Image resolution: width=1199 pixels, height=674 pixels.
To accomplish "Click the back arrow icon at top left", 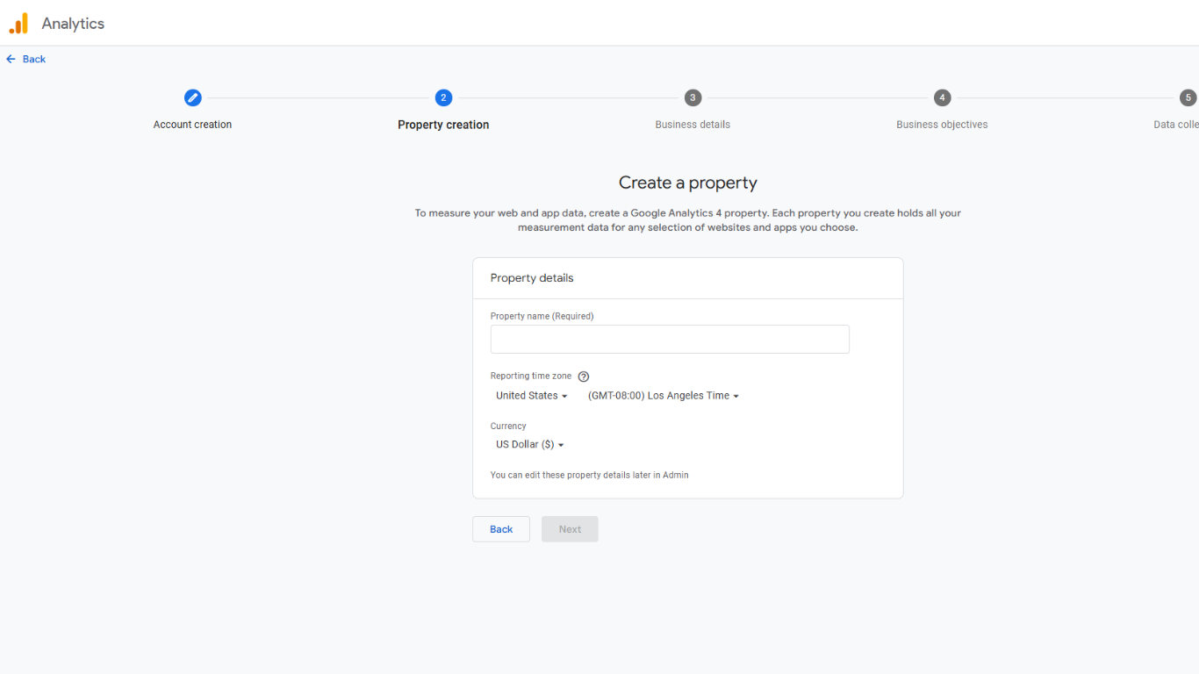I will pyautogui.click(x=9, y=58).
